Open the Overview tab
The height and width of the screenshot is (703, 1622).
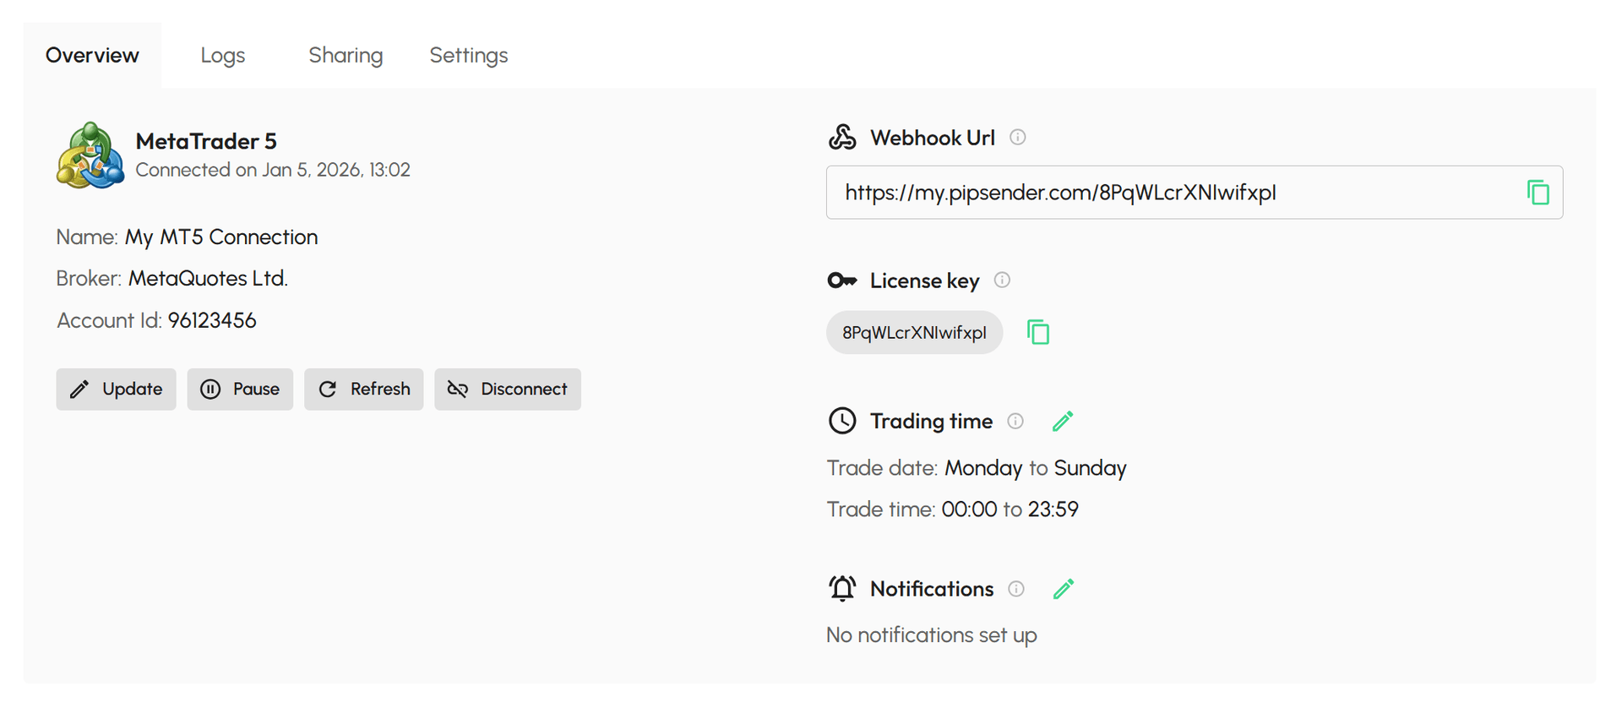click(x=92, y=56)
